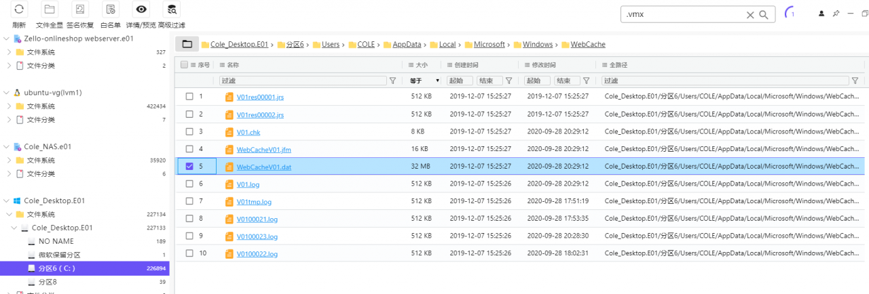Open the 文件全显 folder toolbar icon
869x294 pixels.
pos(49,9)
